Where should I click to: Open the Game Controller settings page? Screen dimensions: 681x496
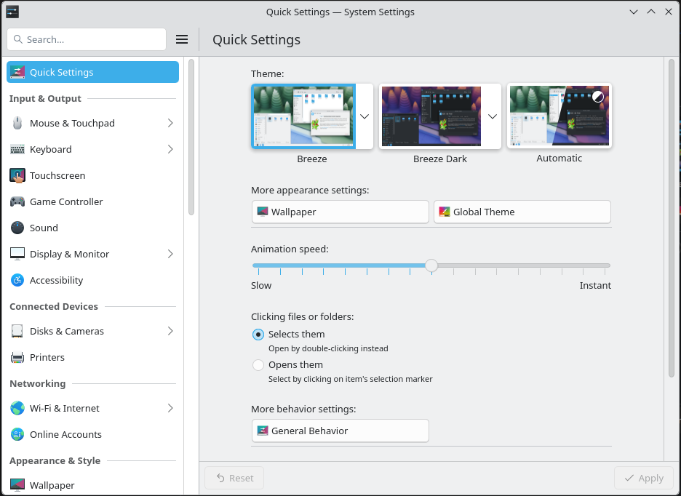[92, 201]
